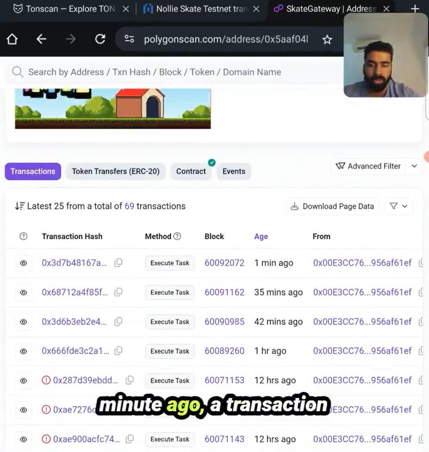
Task: Select the pixel-art doghouse banner image
Action: (113, 109)
